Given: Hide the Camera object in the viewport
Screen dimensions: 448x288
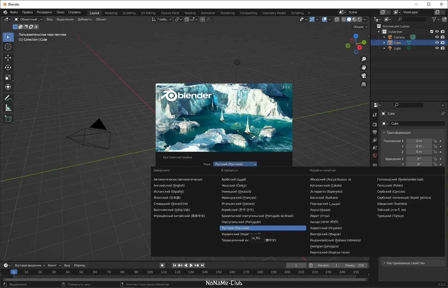Looking at the screenshot, I should [437, 37].
